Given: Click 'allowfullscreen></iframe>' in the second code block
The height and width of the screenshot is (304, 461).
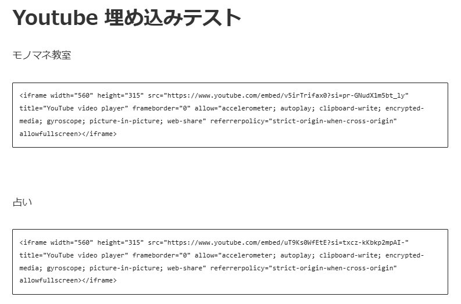Looking at the screenshot, I should click(68, 280).
